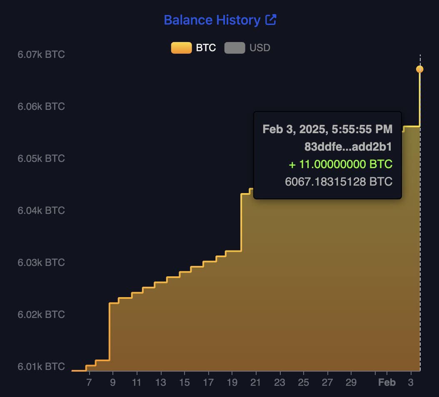Click the 29 date tick on x-axis
439x397 pixels.
(x=351, y=382)
